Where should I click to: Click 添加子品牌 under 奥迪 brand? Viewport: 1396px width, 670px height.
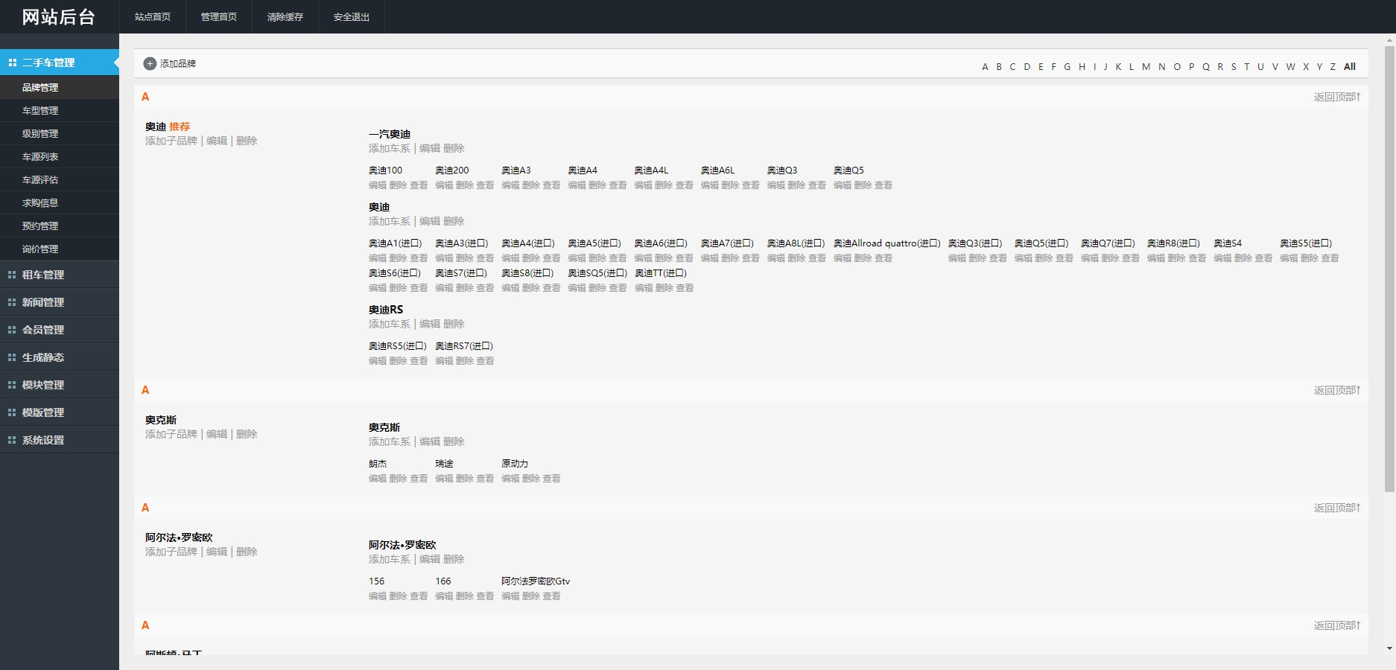click(171, 141)
